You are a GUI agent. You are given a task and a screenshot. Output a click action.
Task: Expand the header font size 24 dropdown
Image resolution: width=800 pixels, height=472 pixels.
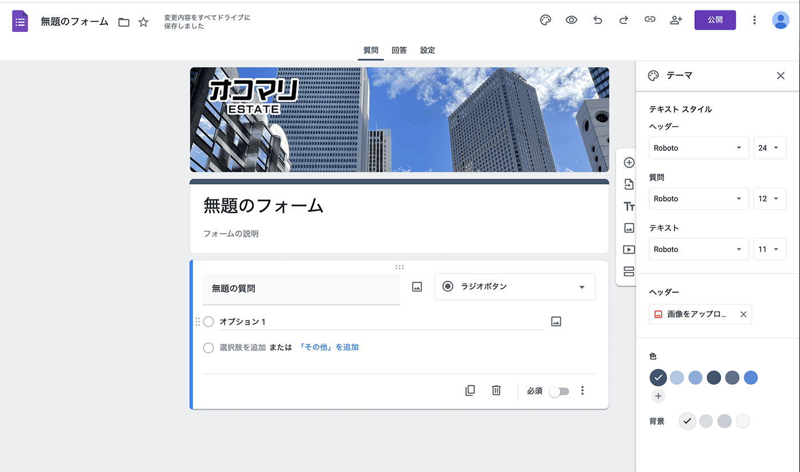click(769, 148)
